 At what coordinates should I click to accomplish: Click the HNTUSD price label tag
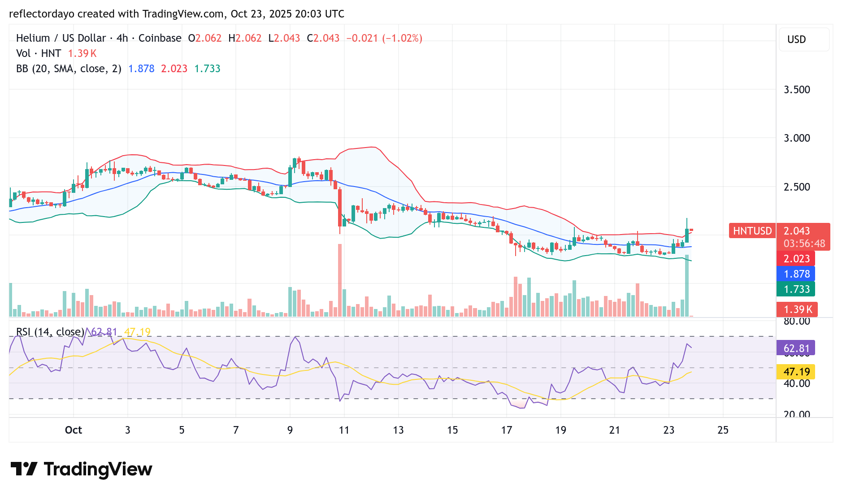click(x=752, y=231)
